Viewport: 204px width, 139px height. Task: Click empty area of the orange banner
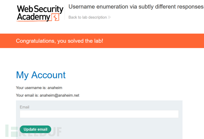coord(154,41)
